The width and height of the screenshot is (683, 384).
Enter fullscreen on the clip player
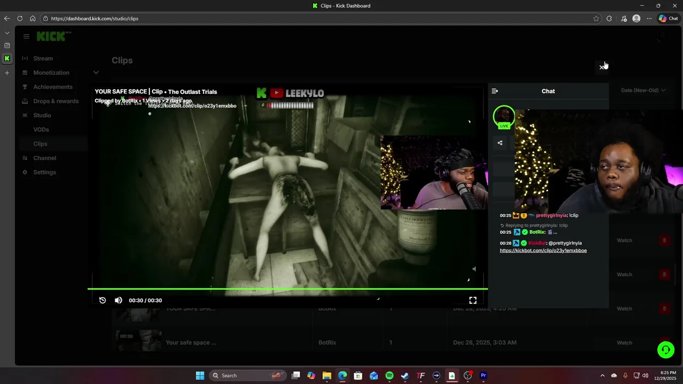pos(473,301)
